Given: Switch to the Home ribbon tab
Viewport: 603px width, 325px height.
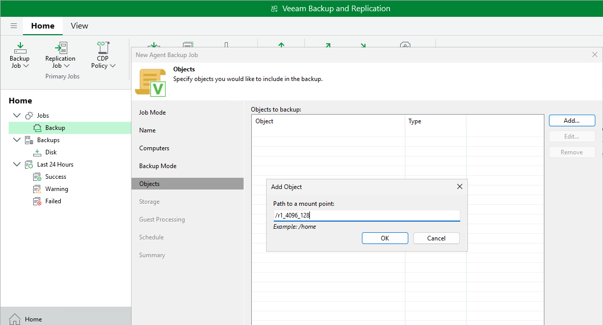Looking at the screenshot, I should pos(43,26).
